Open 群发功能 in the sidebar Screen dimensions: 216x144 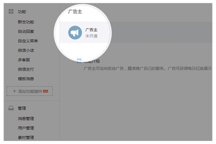pos(26,22)
